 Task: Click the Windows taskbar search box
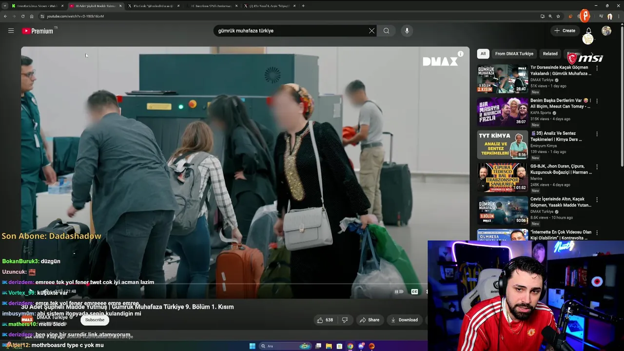(x=285, y=346)
